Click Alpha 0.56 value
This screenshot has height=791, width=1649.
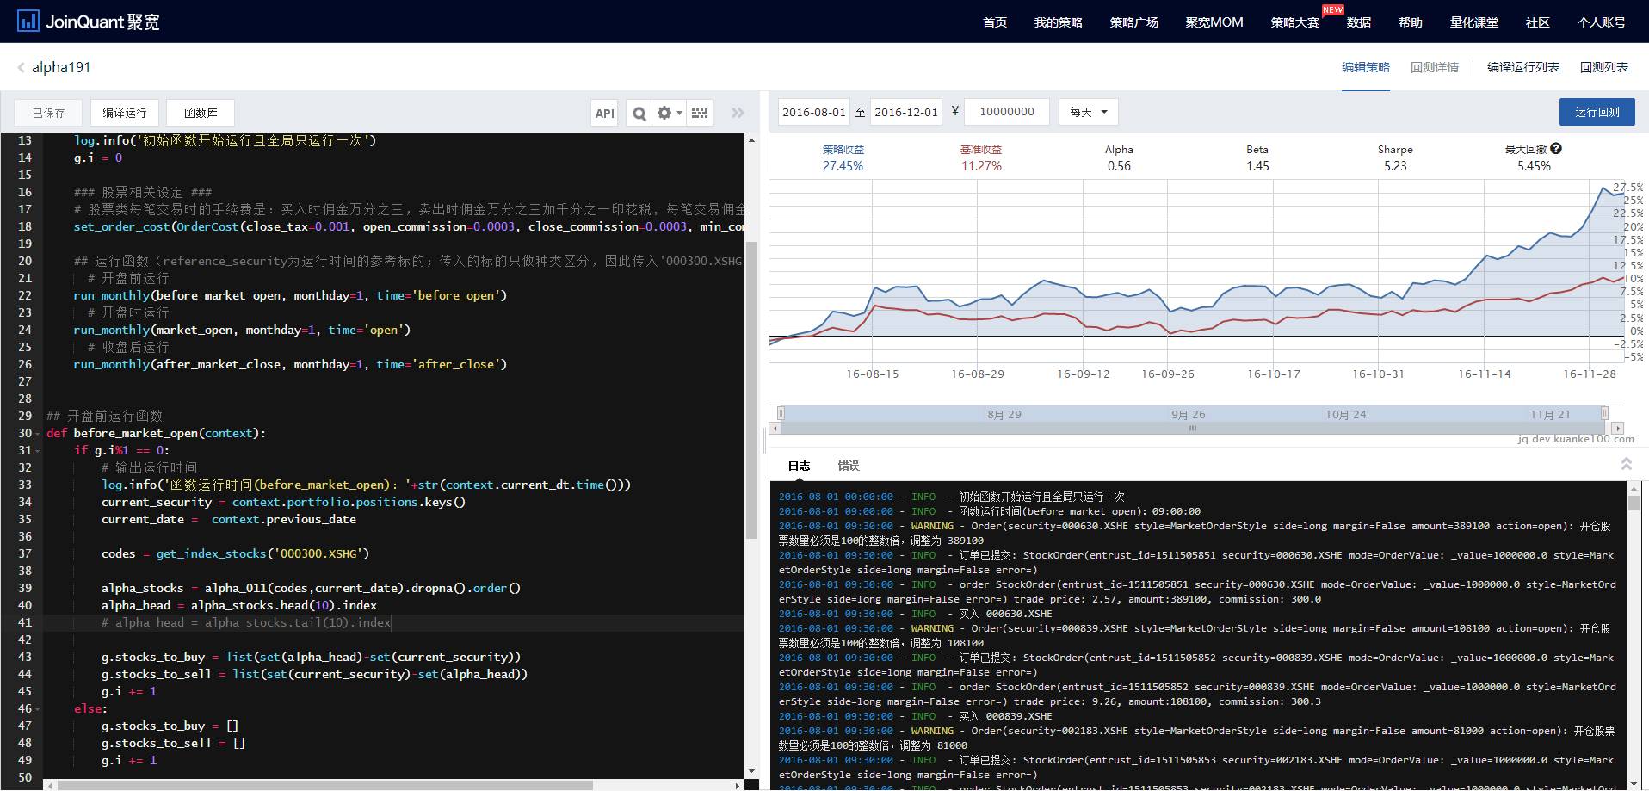pyautogui.click(x=1119, y=166)
